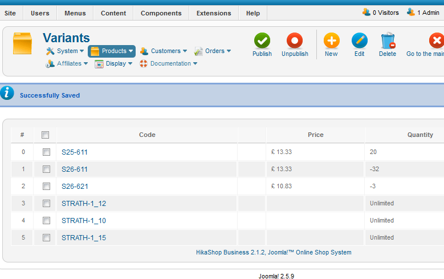The width and height of the screenshot is (444, 279).
Task: Click the Delete trash bin icon
Action: [388, 41]
